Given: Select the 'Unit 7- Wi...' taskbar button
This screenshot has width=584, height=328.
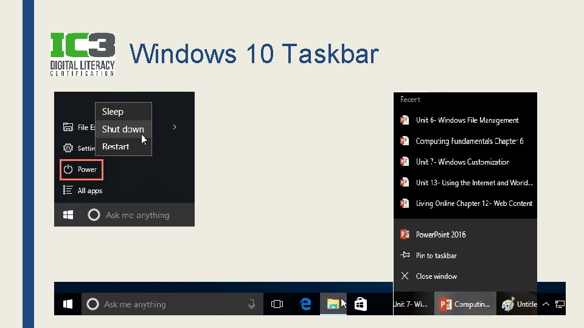Looking at the screenshot, I should pyautogui.click(x=414, y=304).
